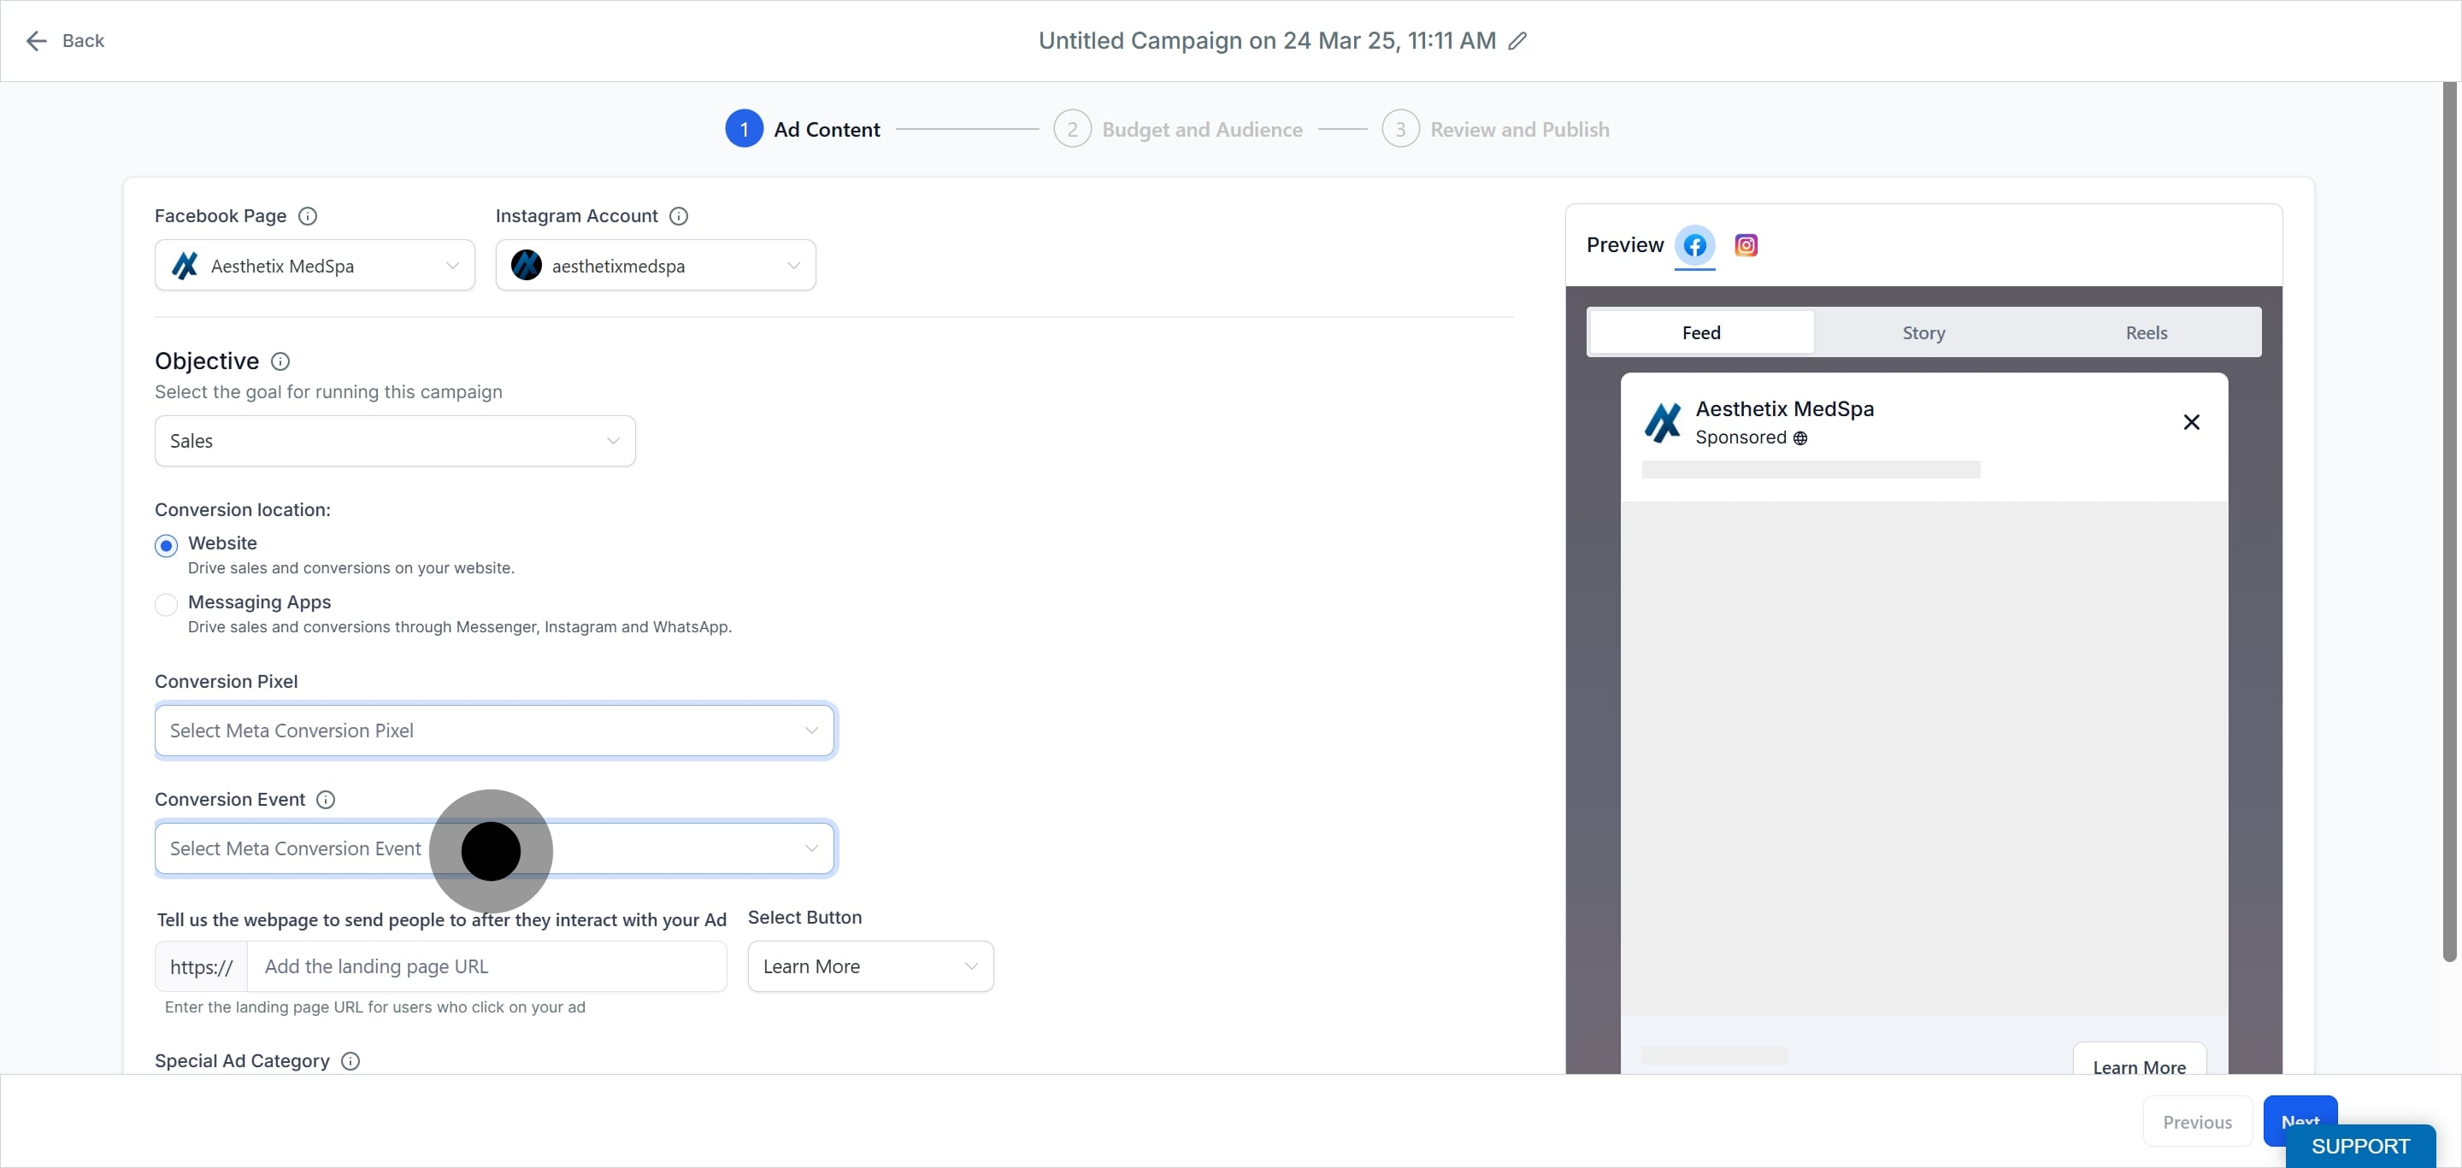Viewport: 2462px width, 1168px height.
Task: Switch preview to the Reels tab
Action: pos(2146,332)
